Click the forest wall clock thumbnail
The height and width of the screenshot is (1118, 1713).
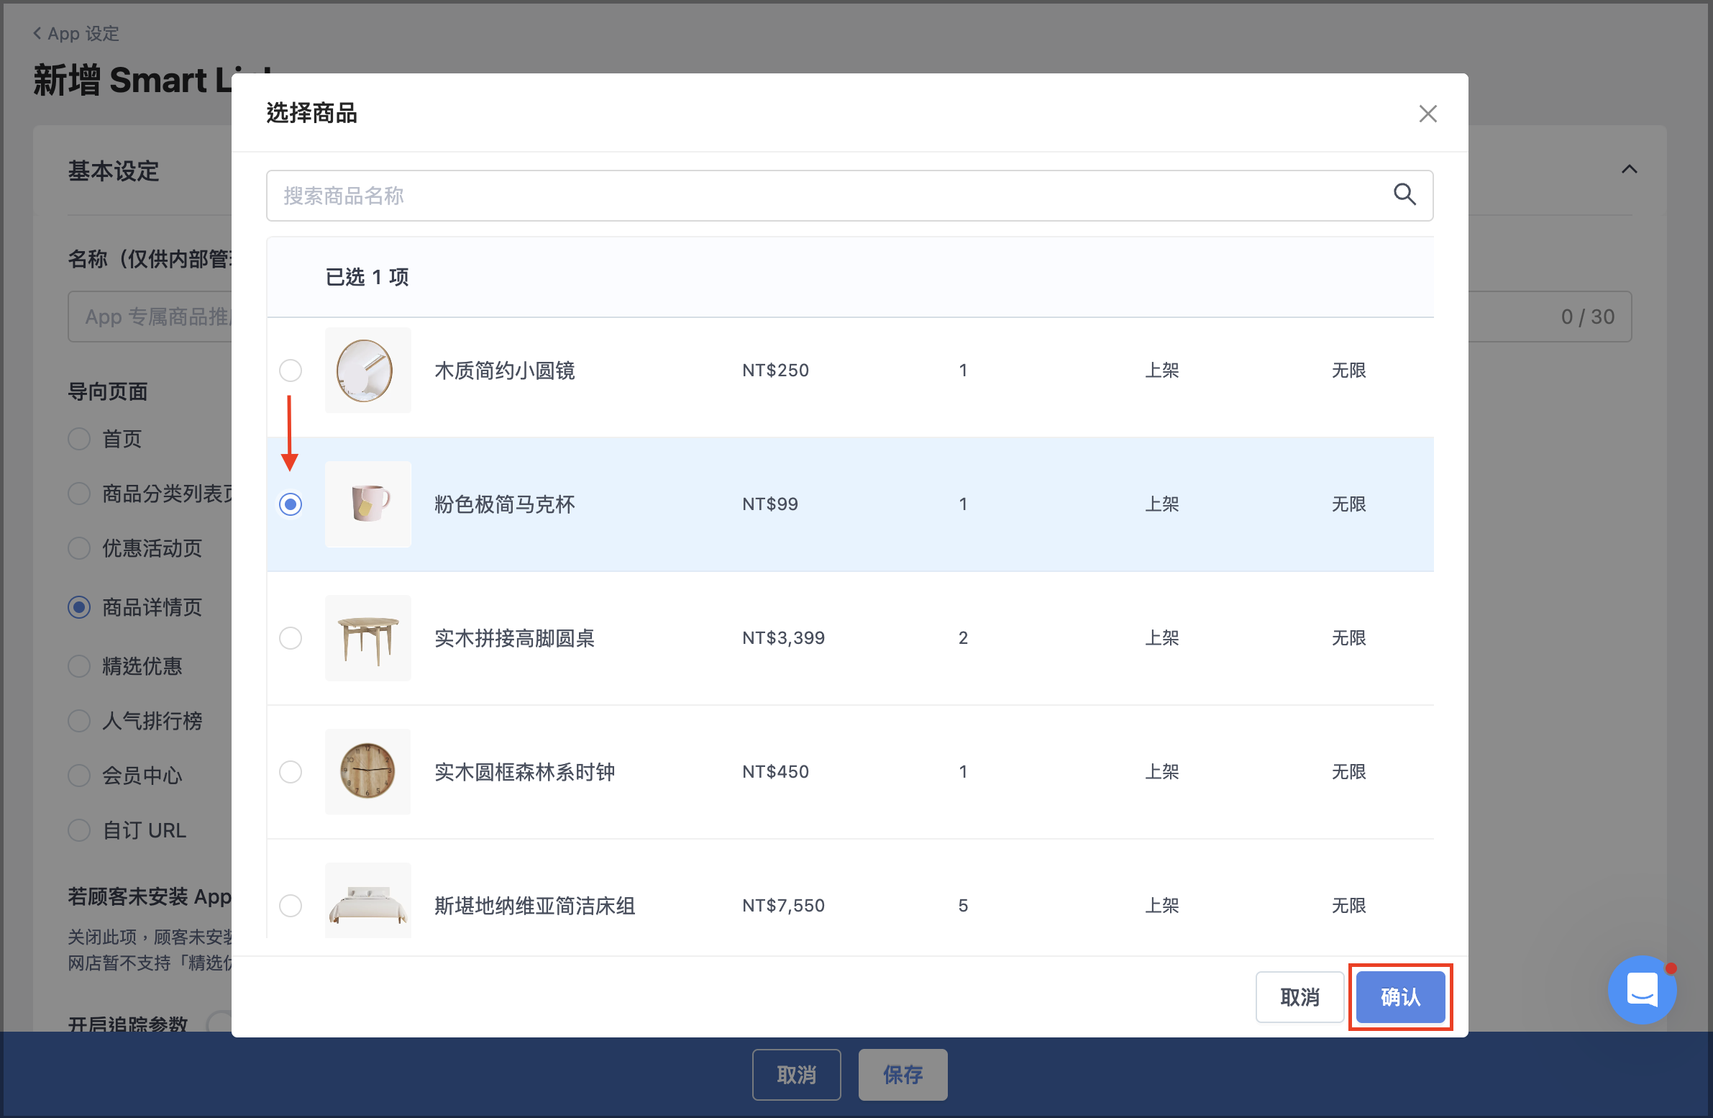(367, 772)
